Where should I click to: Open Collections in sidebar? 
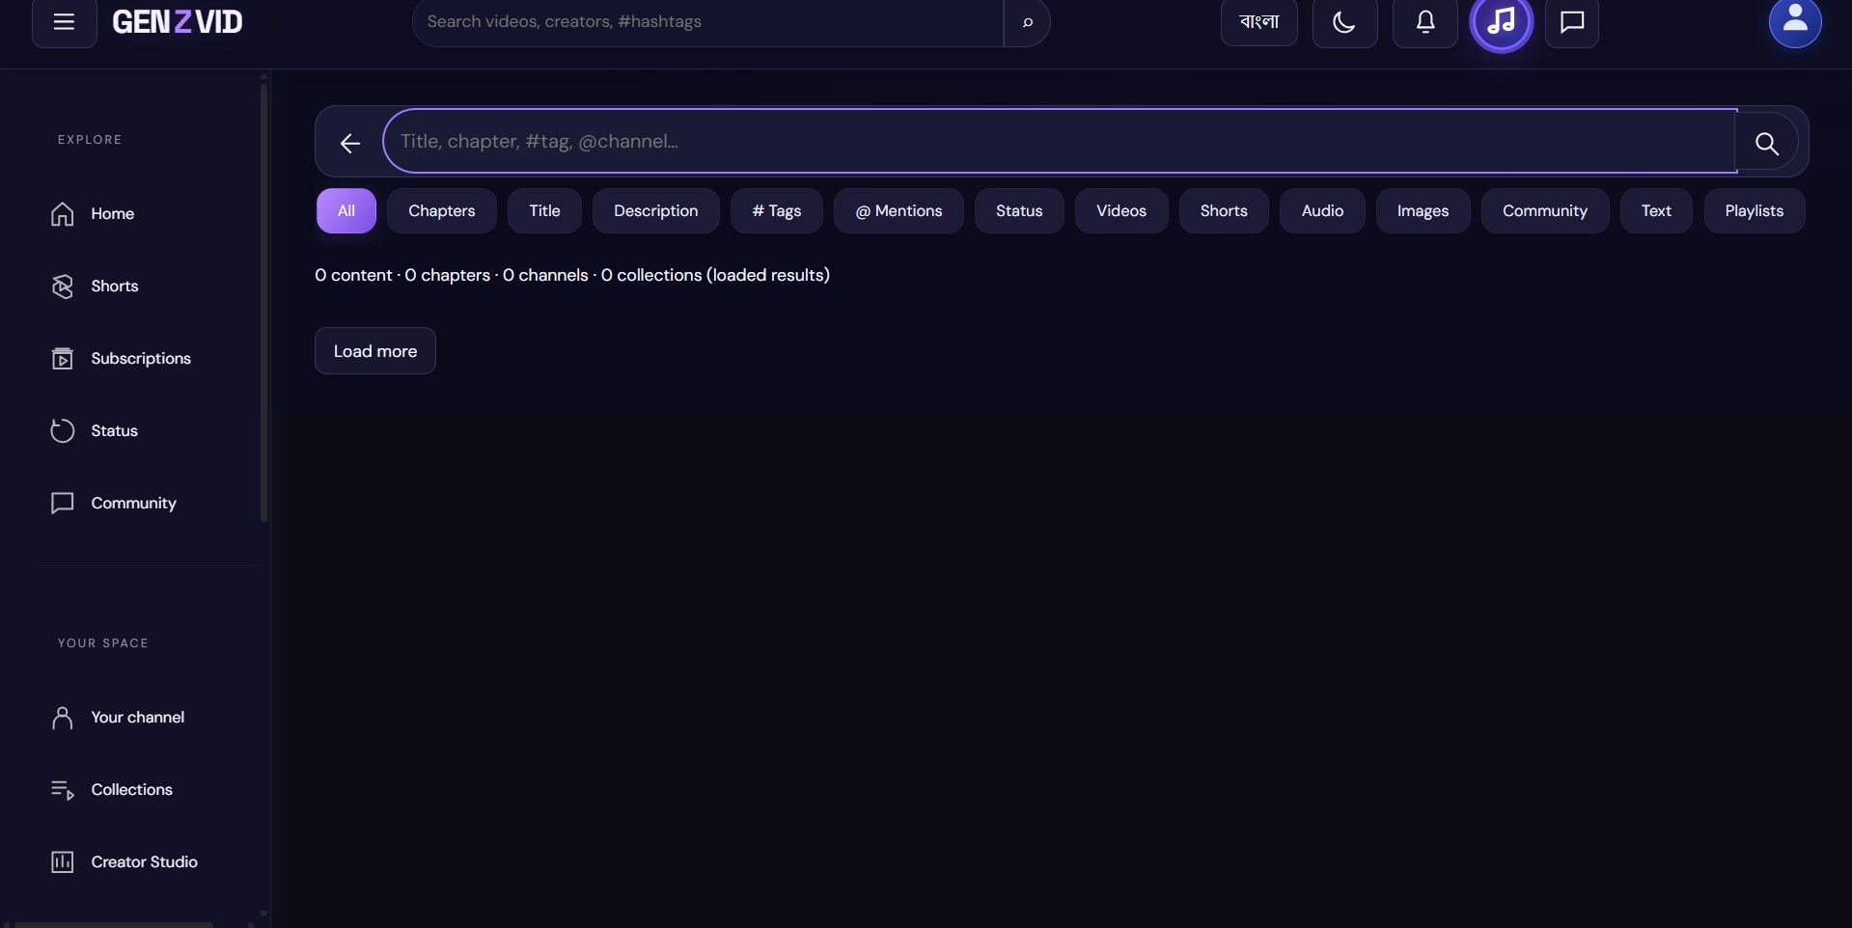point(147,790)
